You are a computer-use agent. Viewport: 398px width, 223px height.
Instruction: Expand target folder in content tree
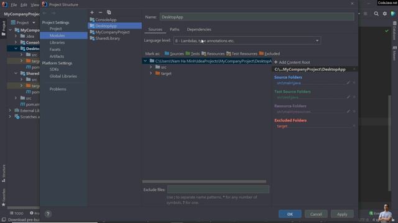click(150, 74)
